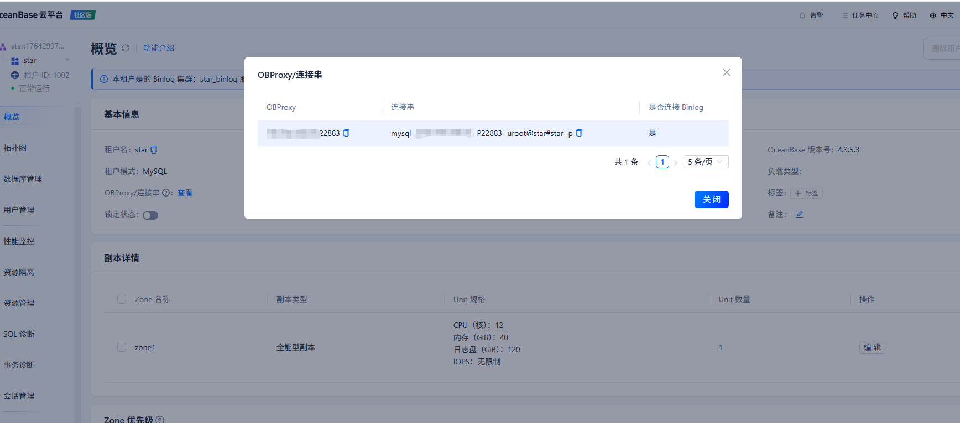Image resolution: width=960 pixels, height=423 pixels.
Task: Open 数据库管理 in the sidebar
Action: pyautogui.click(x=23, y=179)
